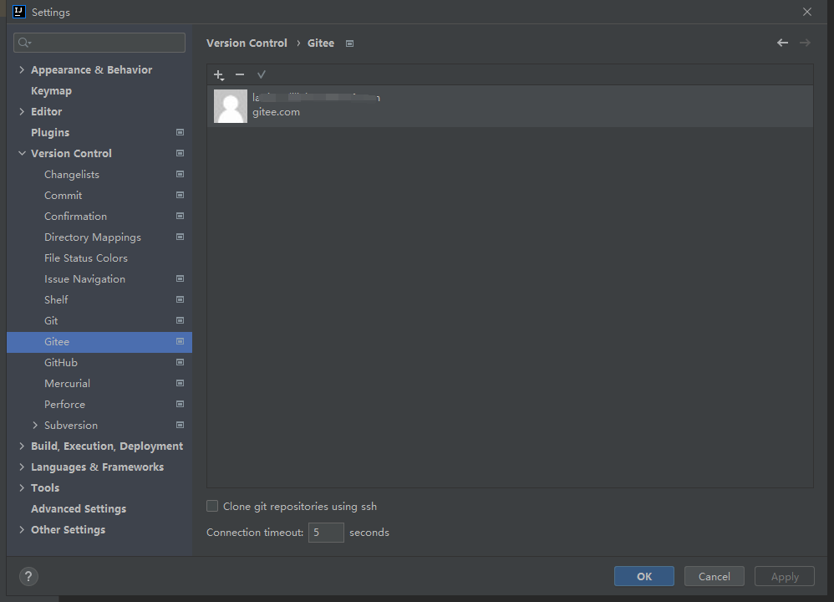834x602 pixels.
Task: Click the project icon next to Commit
Action: click(181, 196)
